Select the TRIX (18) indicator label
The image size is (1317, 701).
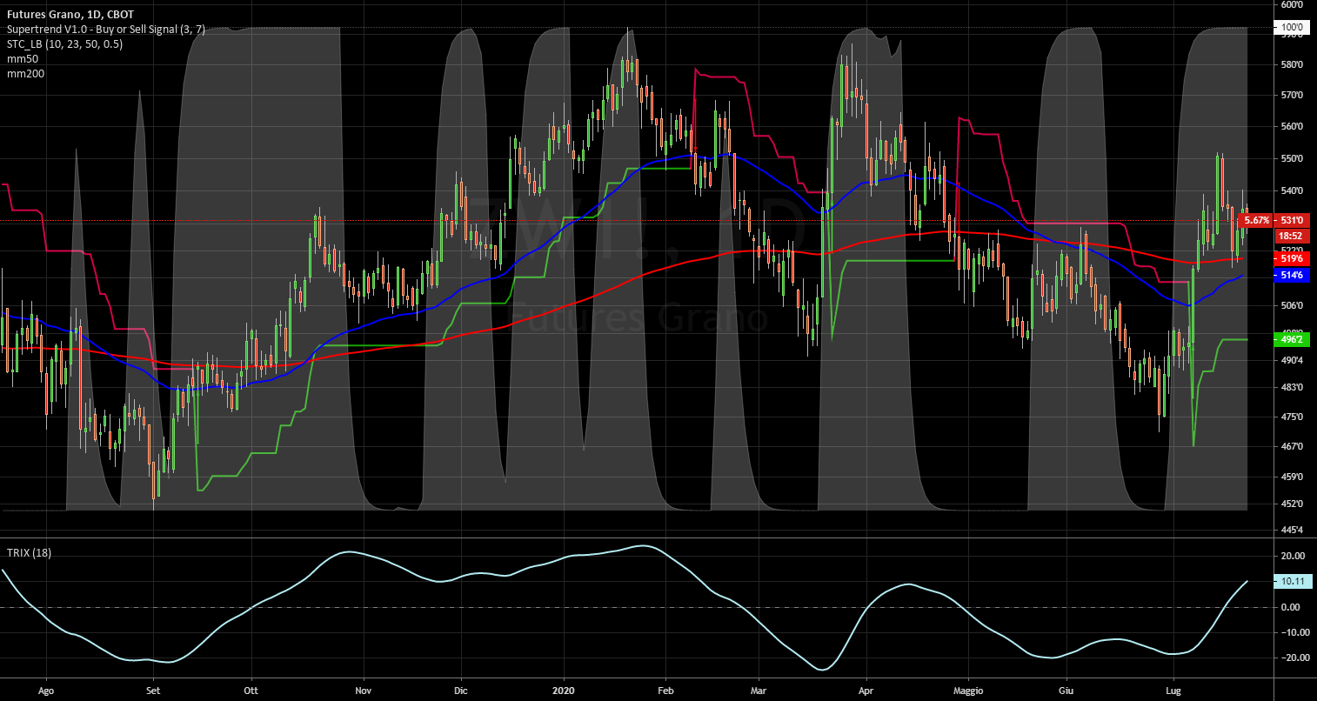[x=29, y=553]
